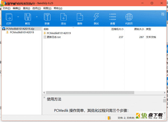Viewport: 168px width, 122px height.
Task: Open the File (文件) menu
Action: tap(7, 8)
